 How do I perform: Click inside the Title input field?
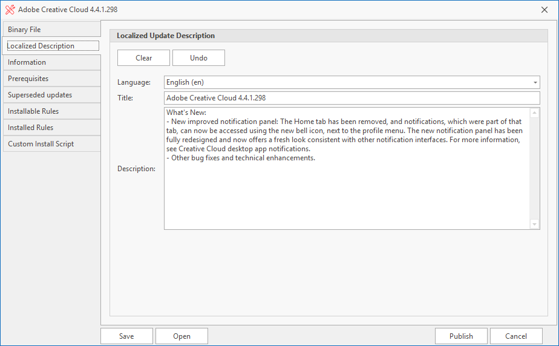click(352, 98)
